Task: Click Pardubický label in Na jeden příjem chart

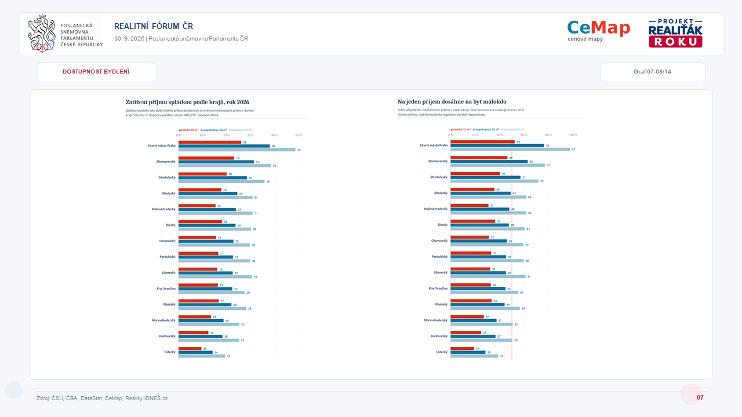Action: pyautogui.click(x=439, y=256)
